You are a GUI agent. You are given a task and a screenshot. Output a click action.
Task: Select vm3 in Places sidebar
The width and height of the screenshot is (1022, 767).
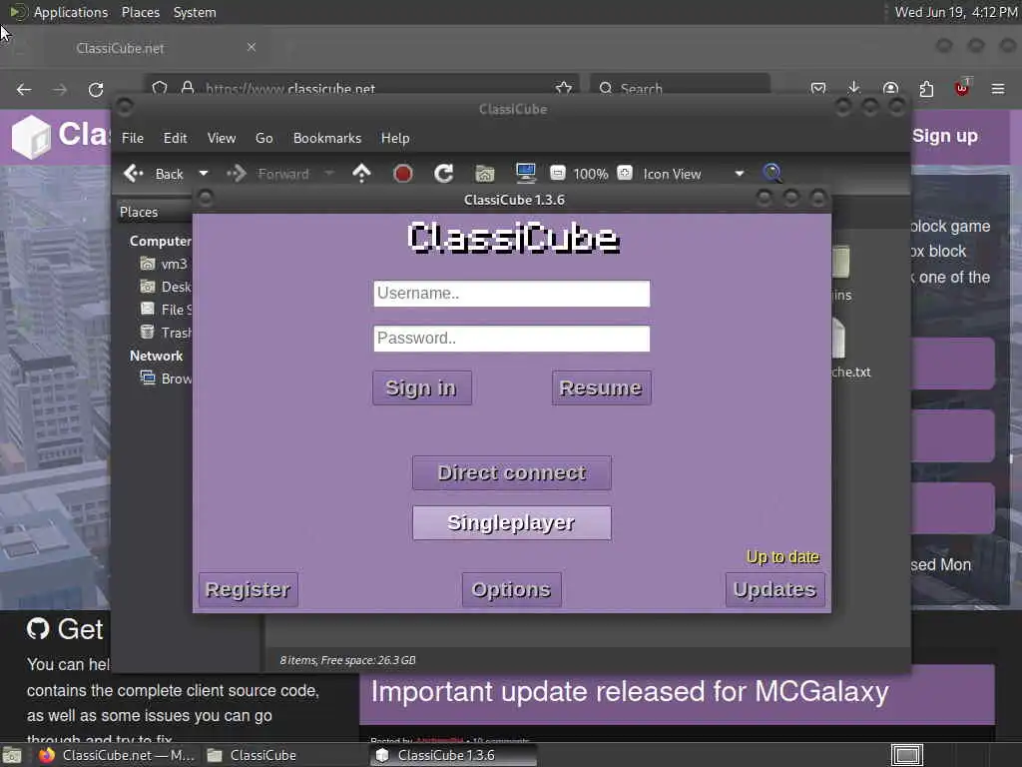pyautogui.click(x=165, y=264)
